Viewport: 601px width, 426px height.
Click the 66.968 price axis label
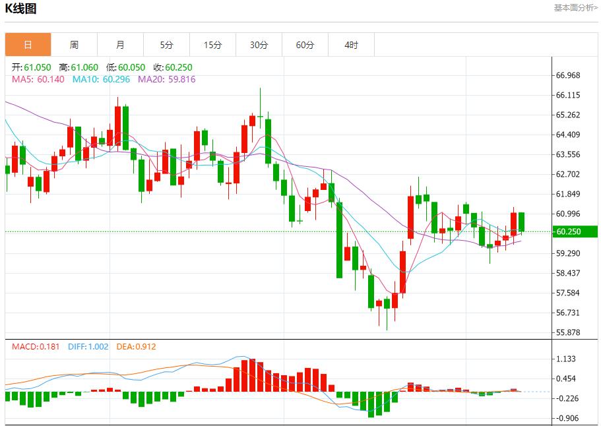[568, 75]
